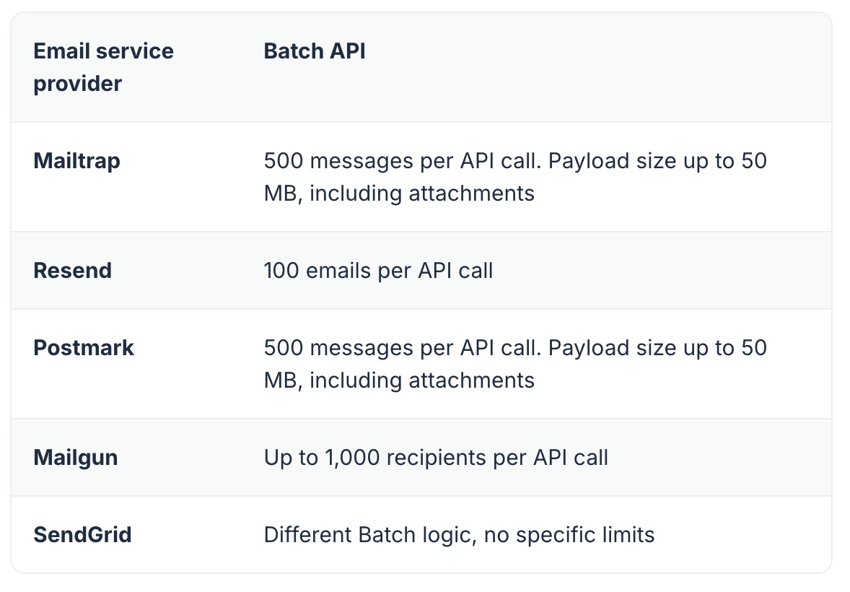This screenshot has height=592, width=850.
Task: Click 'Payload size up to 50' in Mailtrap row
Action: (657, 161)
